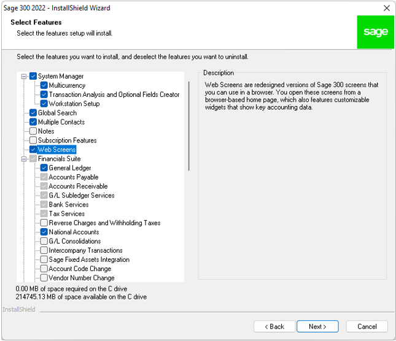Select the Workstation Setup tree item
The width and height of the screenshot is (396, 341).
74,104
